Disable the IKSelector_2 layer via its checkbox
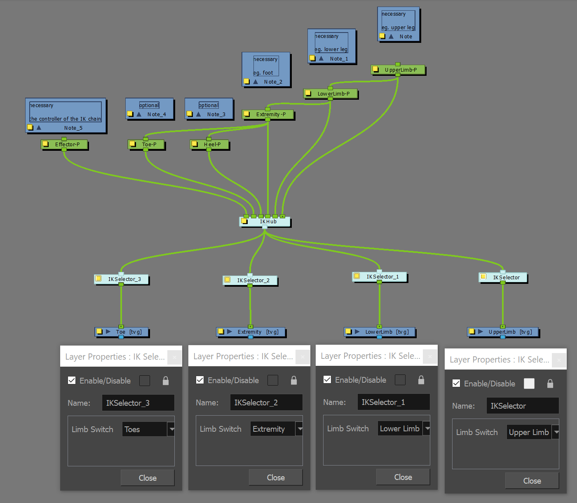Screen dimensions: 577x503 (200, 380)
